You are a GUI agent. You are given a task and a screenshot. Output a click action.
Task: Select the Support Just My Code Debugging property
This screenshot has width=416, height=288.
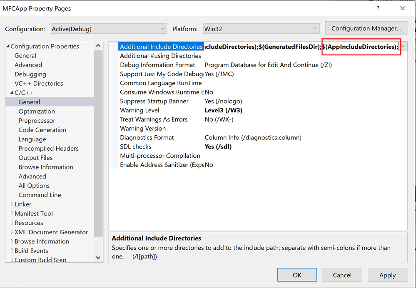click(x=162, y=74)
